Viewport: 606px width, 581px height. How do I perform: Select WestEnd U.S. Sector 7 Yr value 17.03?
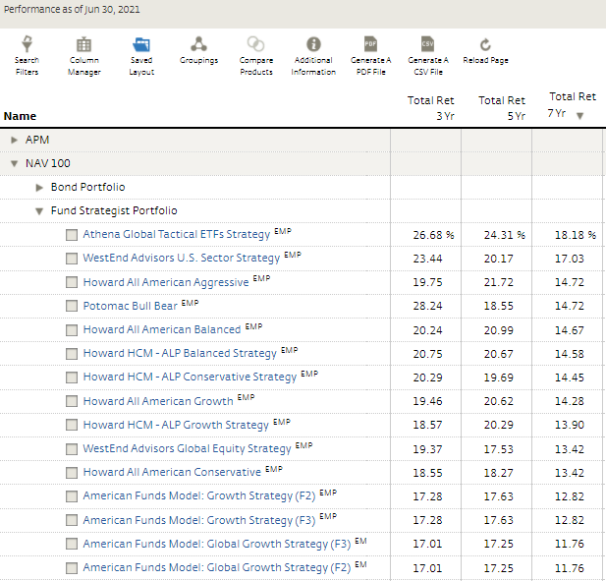coord(570,259)
